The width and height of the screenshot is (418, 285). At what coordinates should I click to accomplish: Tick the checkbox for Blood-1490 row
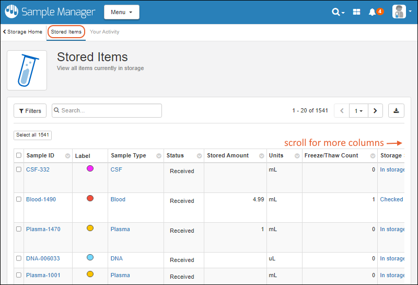click(x=19, y=199)
